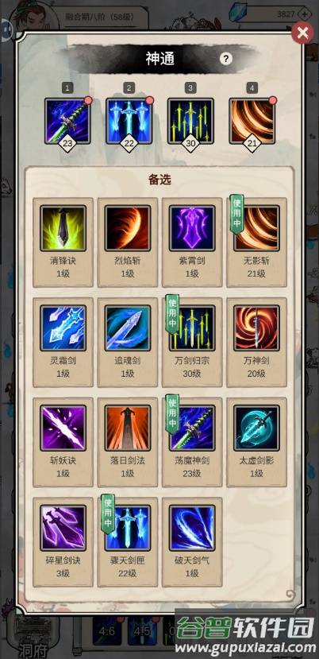Image resolution: width=319 pixels, height=659 pixels.
Task: Select in-use 无影斩 skill card
Action: [257, 242]
